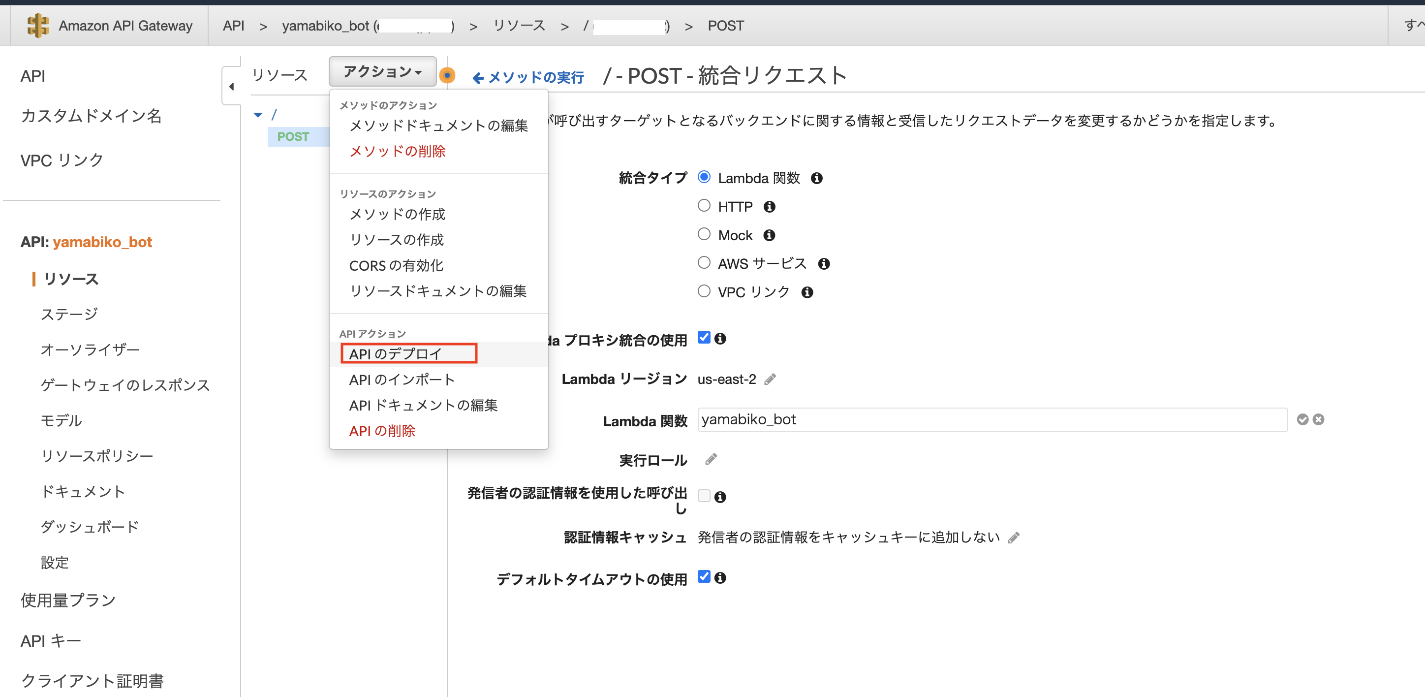1425x697 pixels.
Task: Open info icon next to HTTP option
Action: (x=769, y=207)
